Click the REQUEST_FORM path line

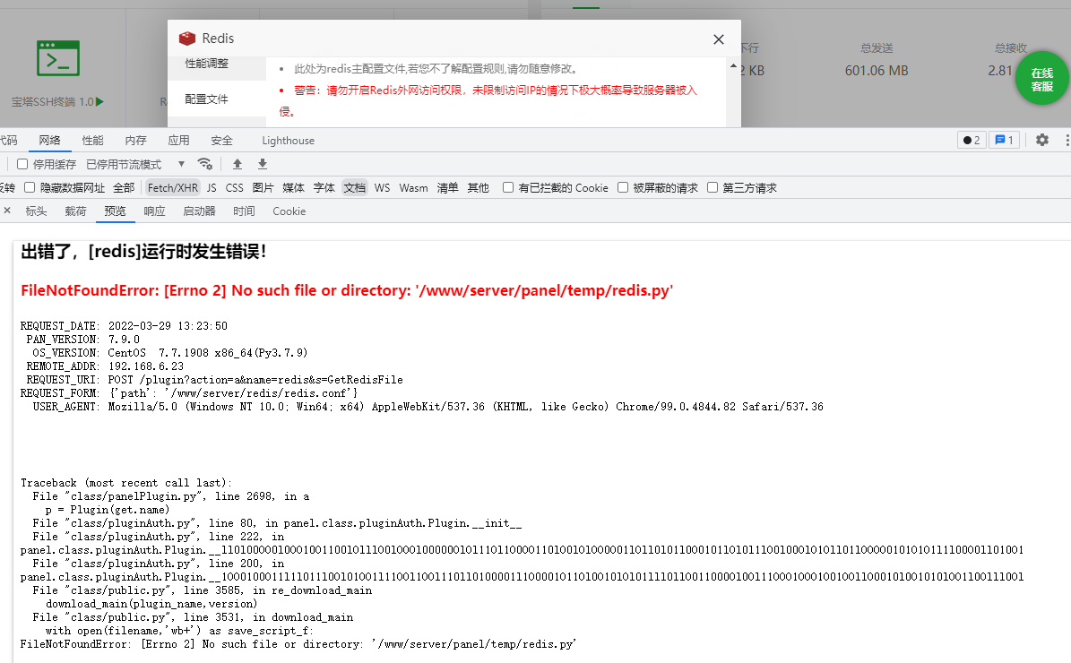(x=189, y=393)
